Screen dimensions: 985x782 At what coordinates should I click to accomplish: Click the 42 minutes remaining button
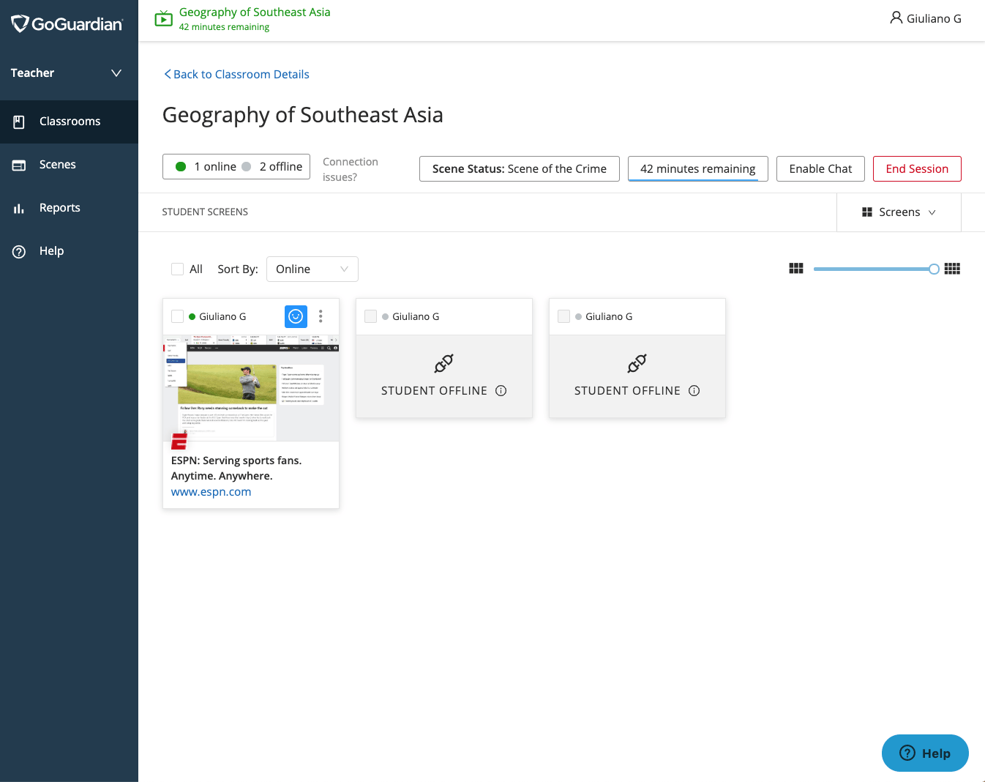coord(697,168)
